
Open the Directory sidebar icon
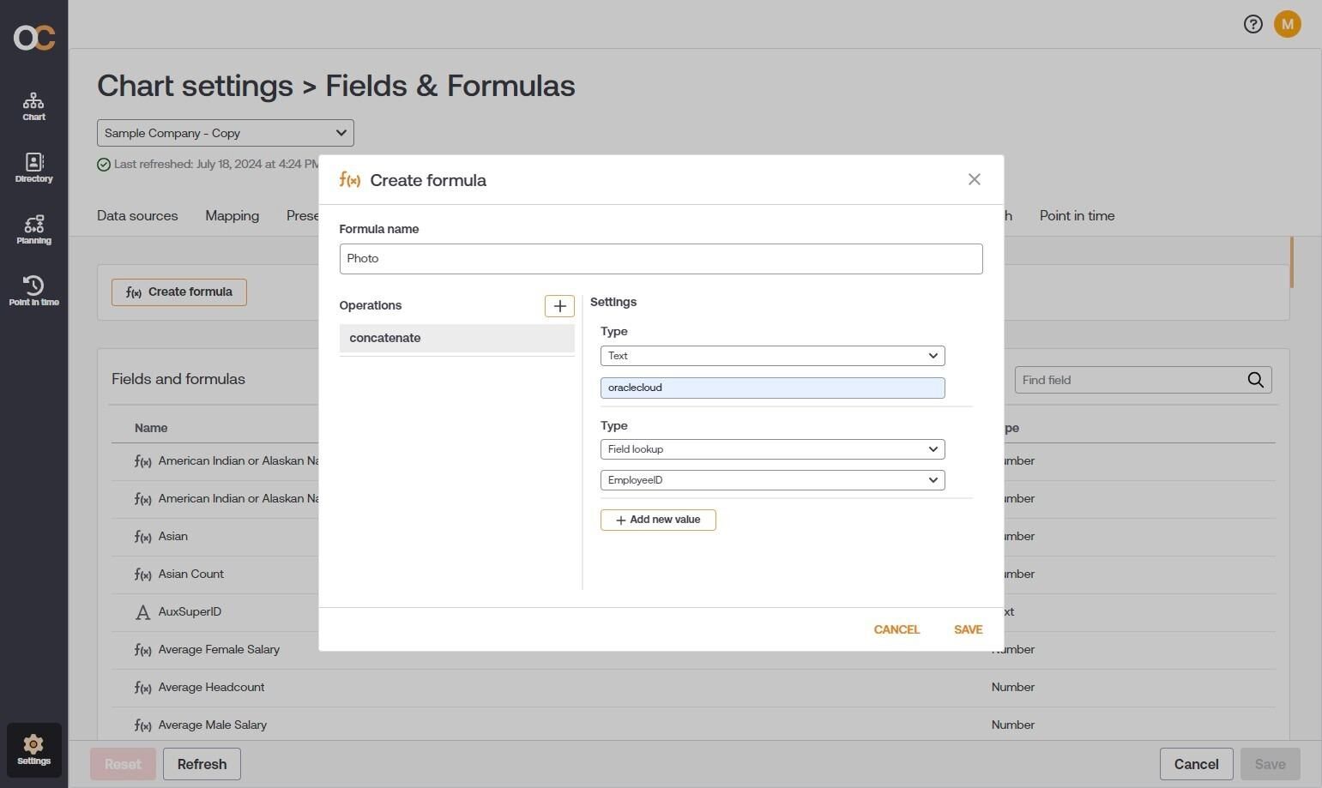33,168
